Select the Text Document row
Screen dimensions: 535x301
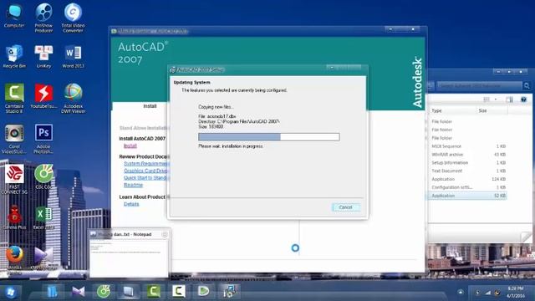tap(467, 171)
